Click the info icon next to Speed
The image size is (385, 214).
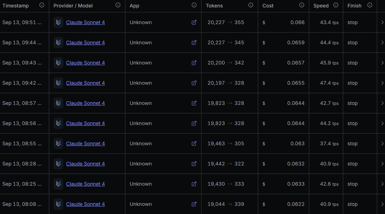click(336, 5)
